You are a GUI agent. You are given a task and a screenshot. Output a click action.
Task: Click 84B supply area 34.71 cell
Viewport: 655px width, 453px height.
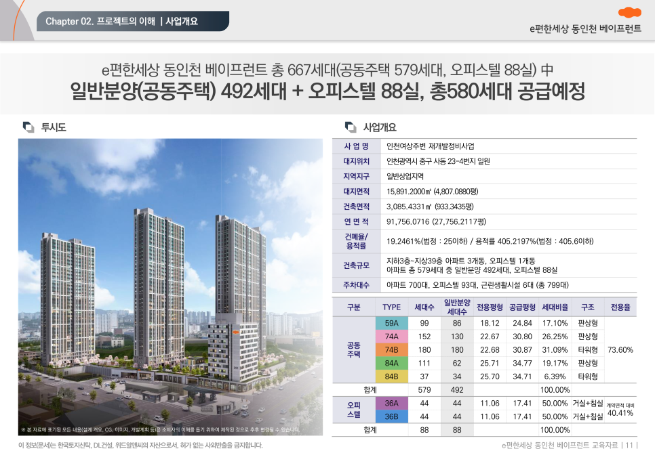[x=522, y=376]
